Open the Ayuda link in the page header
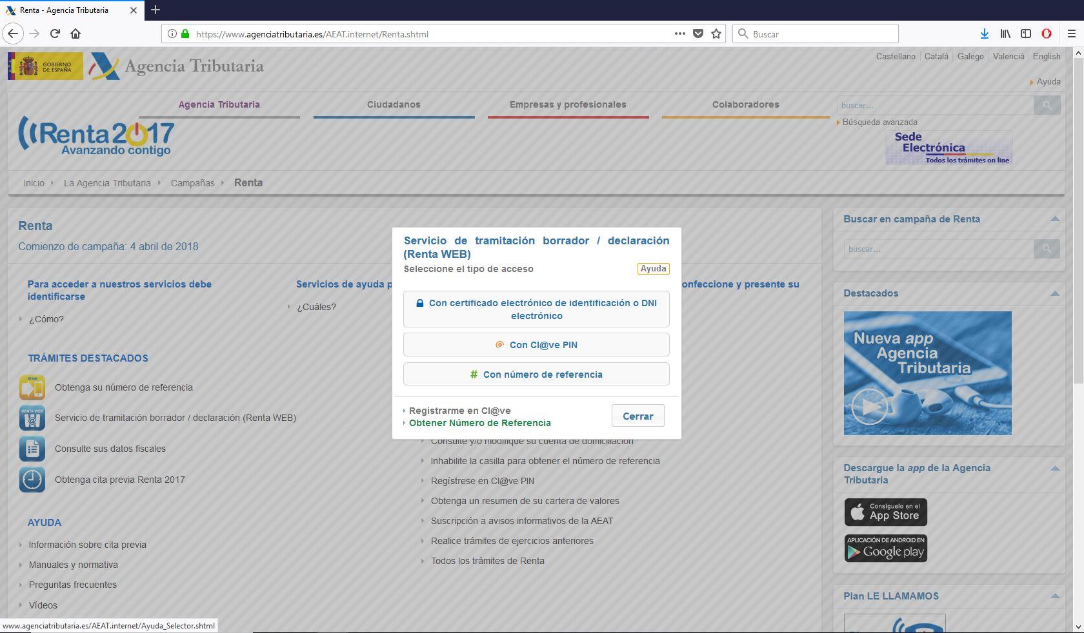 tap(1049, 82)
